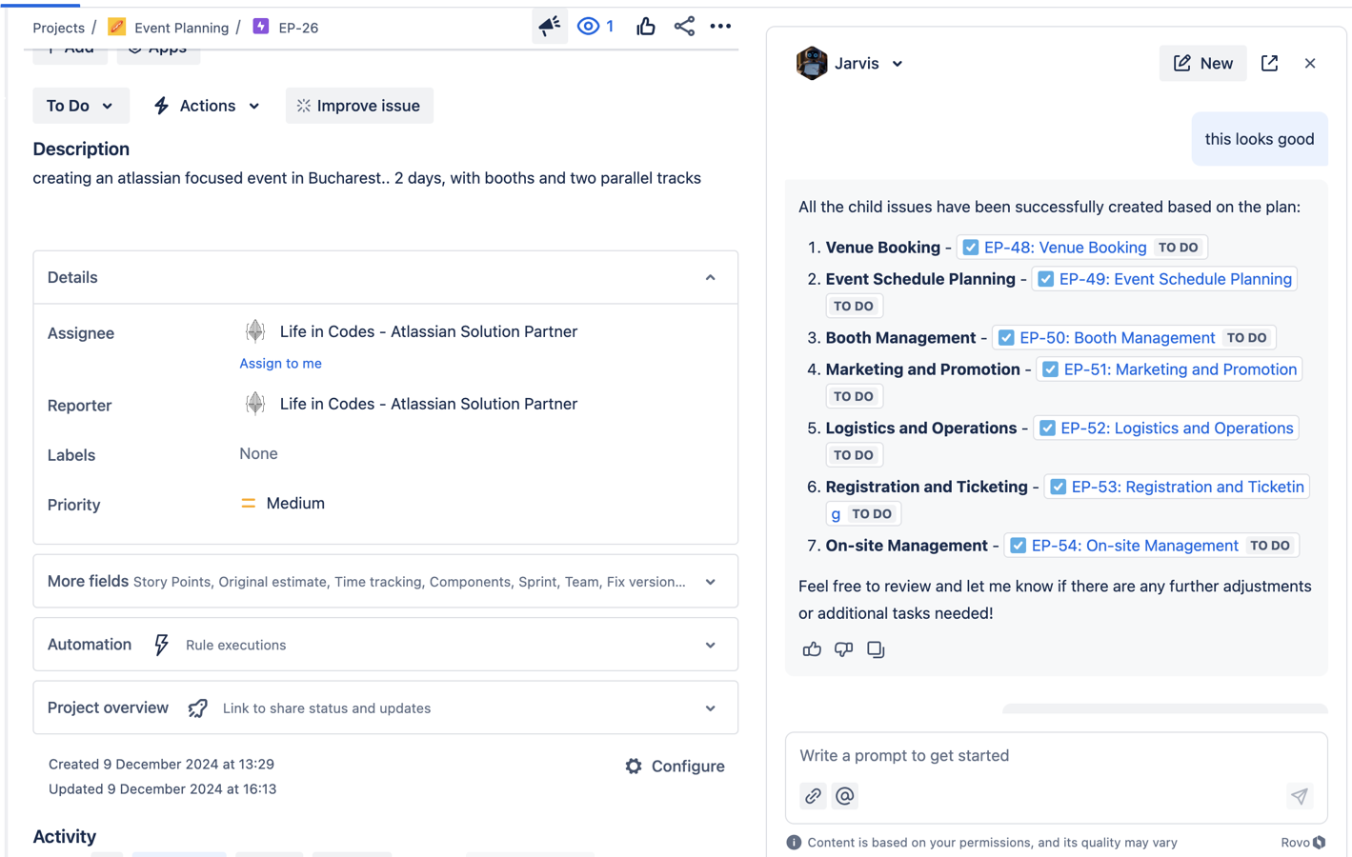Click the EP-26 epic icon
The height and width of the screenshot is (857, 1352).
coord(261,27)
